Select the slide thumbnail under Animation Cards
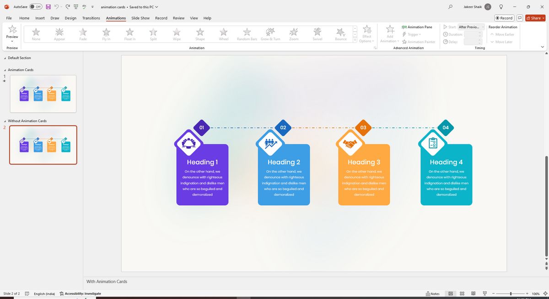The width and height of the screenshot is (549, 299). [43, 93]
